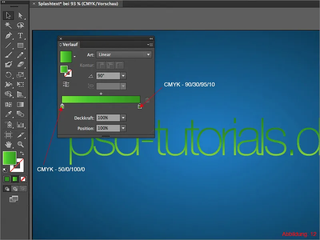Pick the Rectangle tool
The width and height of the screenshot is (320, 240).
tap(20, 45)
